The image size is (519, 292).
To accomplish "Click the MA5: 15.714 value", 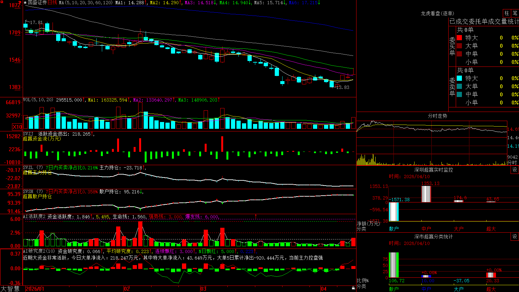I will pos(269,3).
